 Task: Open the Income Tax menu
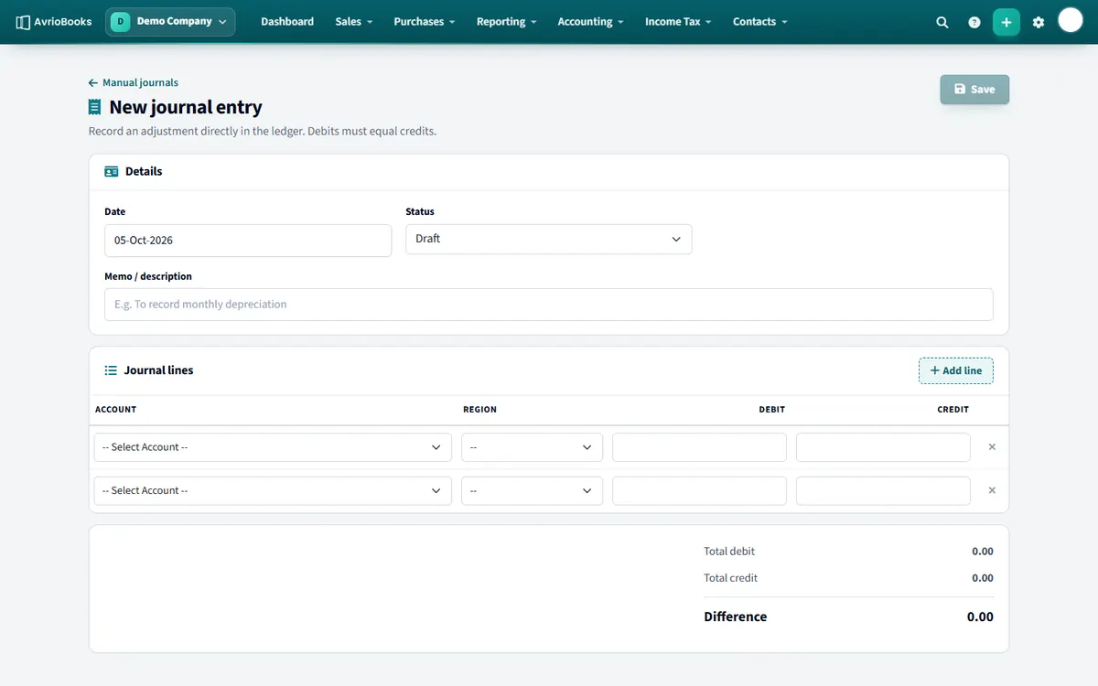(678, 22)
